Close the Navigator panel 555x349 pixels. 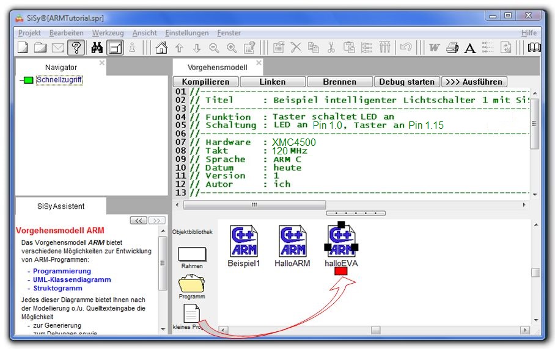[102, 63]
